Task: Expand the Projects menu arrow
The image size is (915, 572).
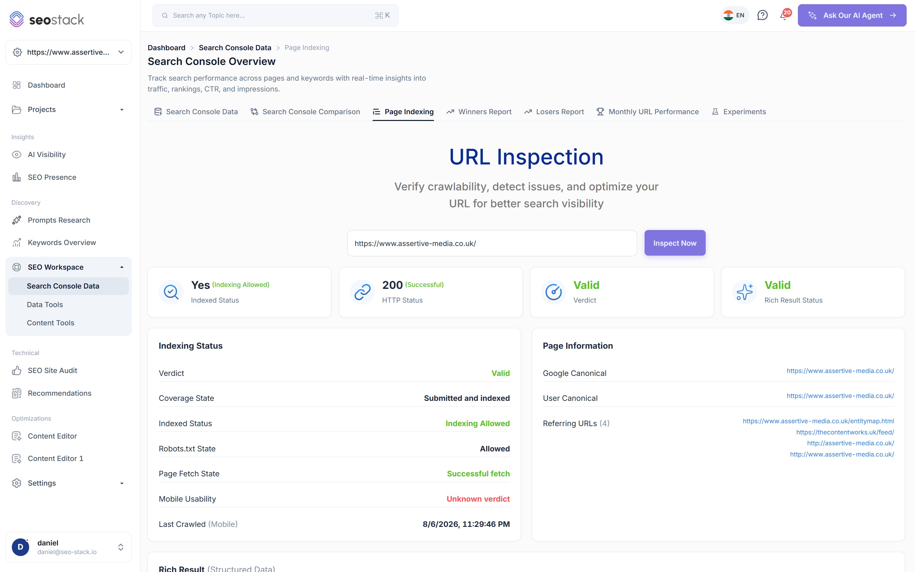Action: (x=122, y=110)
